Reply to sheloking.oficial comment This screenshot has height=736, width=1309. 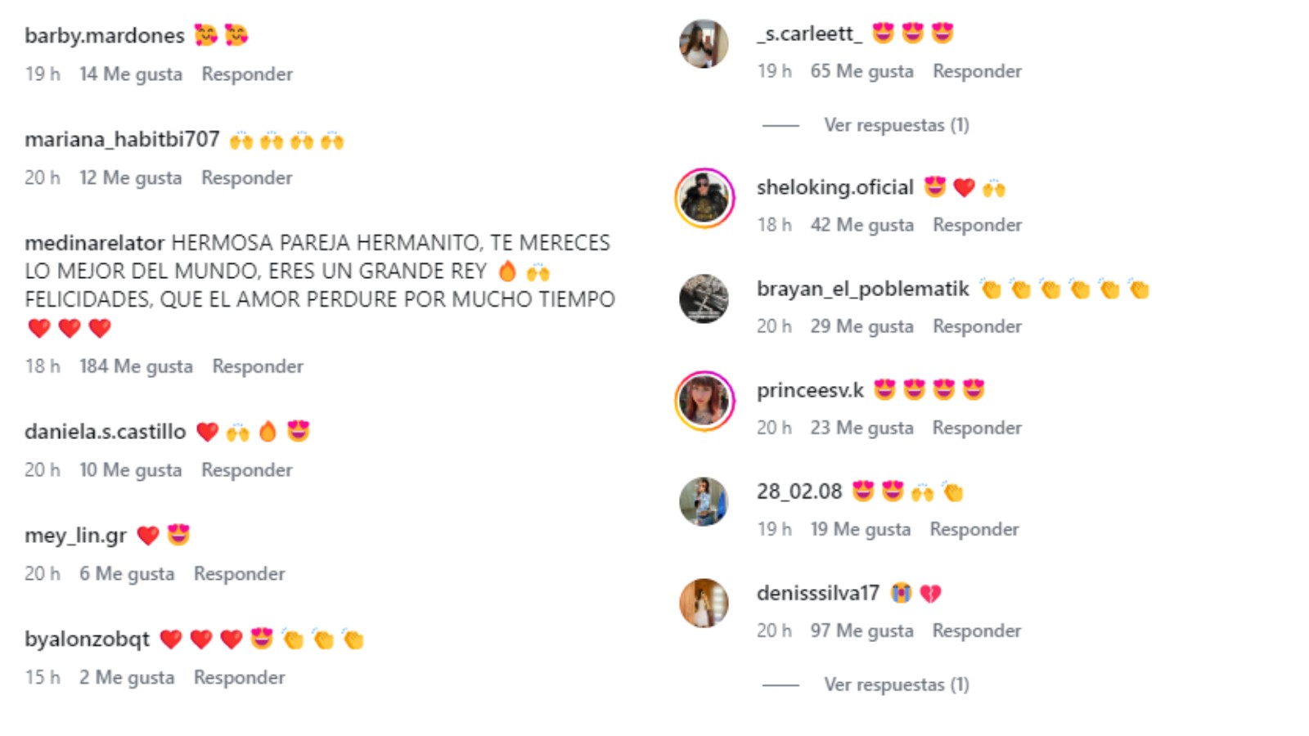977,225
